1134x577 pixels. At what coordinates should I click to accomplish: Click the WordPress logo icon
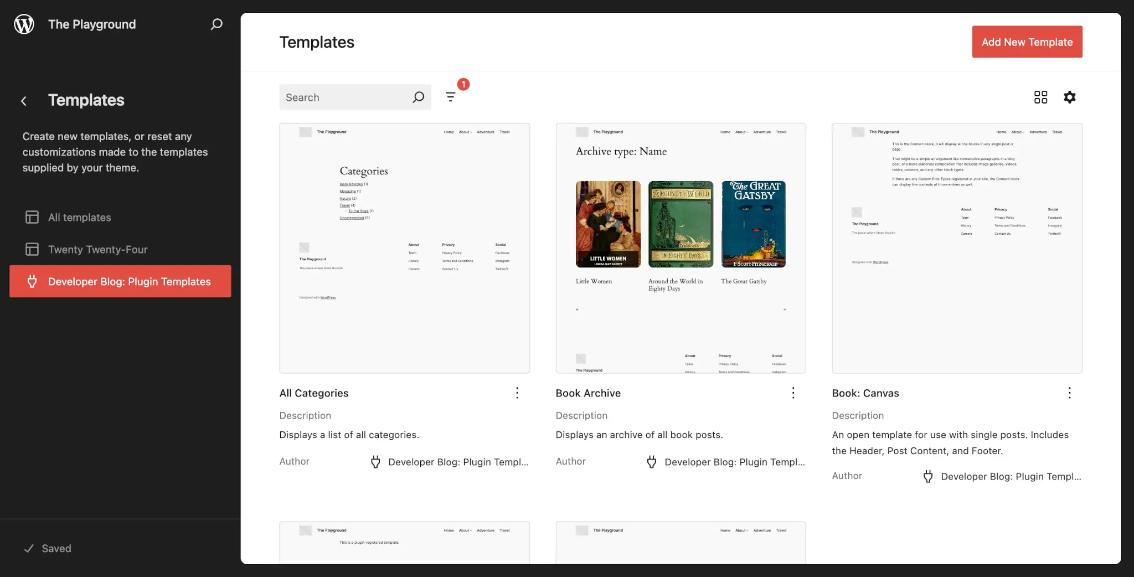coord(24,24)
